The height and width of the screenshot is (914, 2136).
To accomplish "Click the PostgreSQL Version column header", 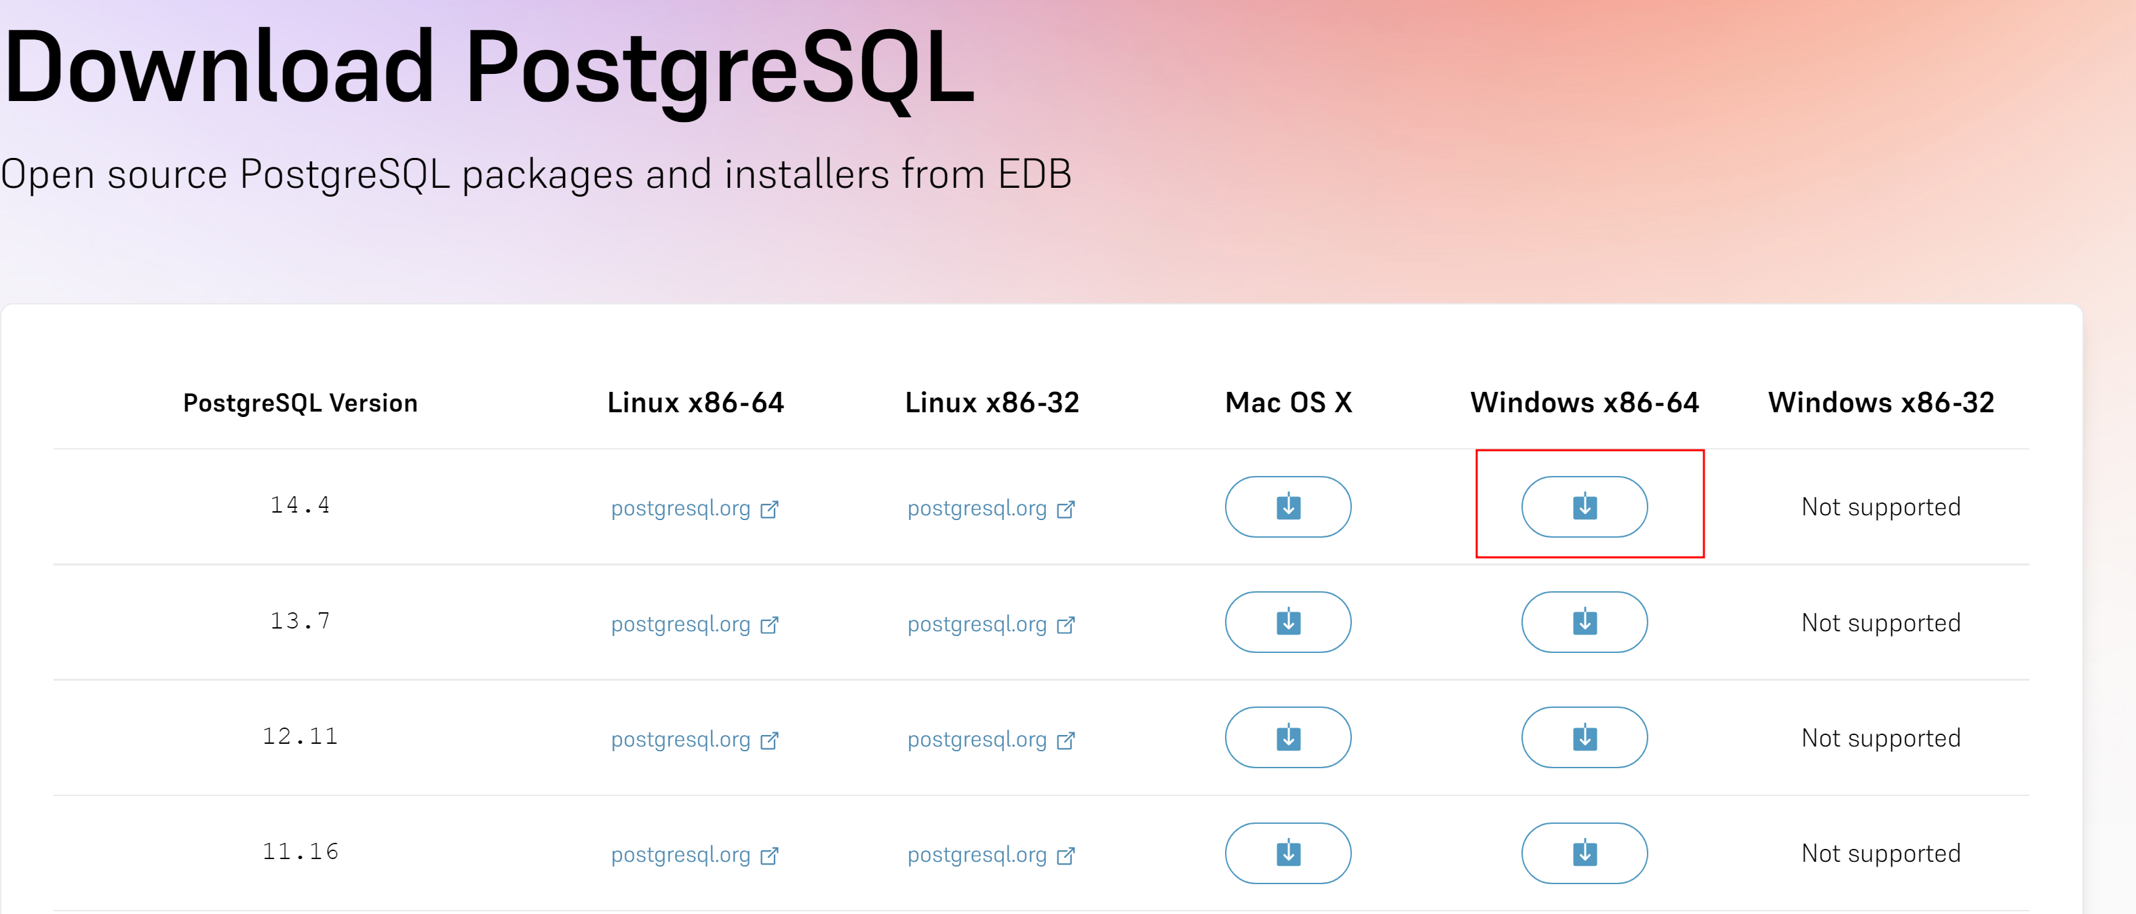I will (x=300, y=403).
